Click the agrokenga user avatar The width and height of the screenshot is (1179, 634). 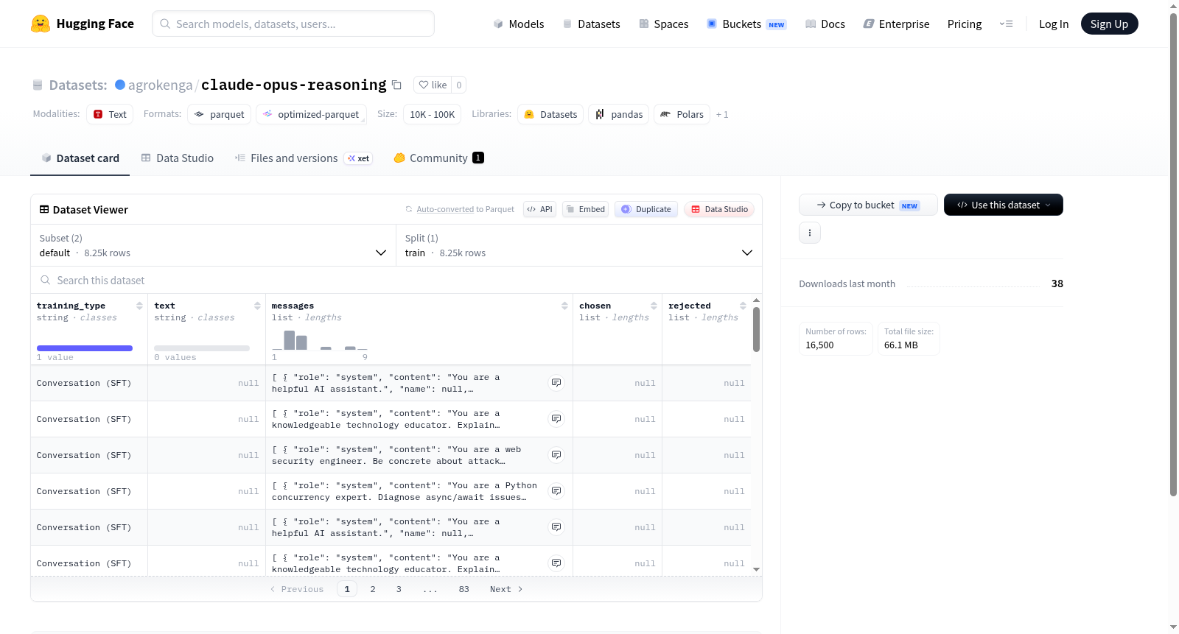(120, 85)
